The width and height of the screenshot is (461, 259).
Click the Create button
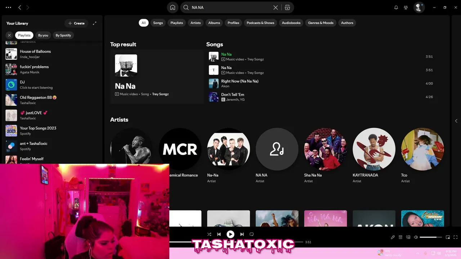tap(76, 23)
